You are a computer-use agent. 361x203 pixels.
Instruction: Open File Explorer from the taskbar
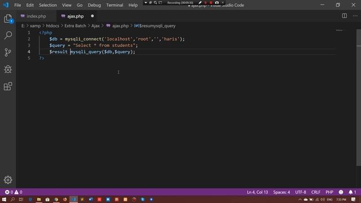pyautogui.click(x=39, y=199)
